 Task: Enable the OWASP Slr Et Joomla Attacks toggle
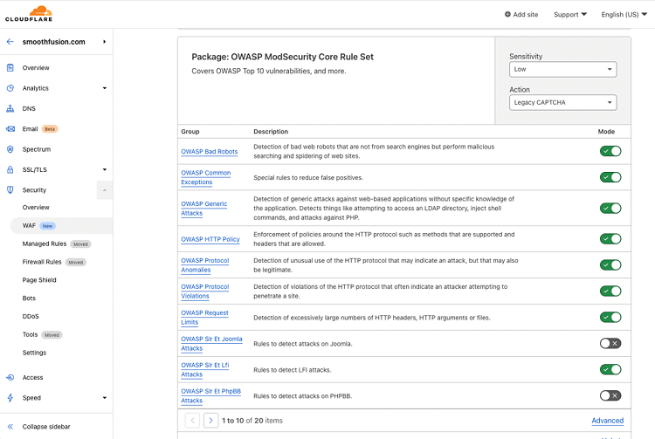[610, 344]
